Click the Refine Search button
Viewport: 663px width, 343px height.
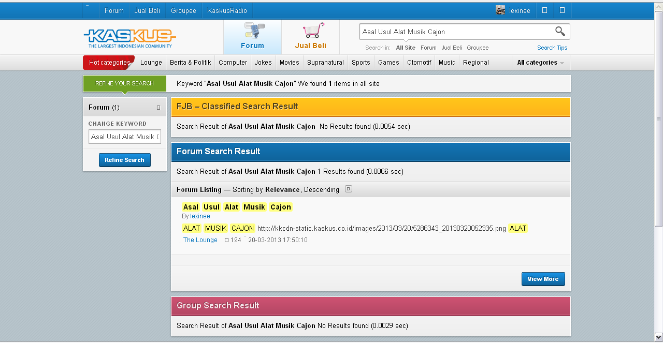(125, 160)
